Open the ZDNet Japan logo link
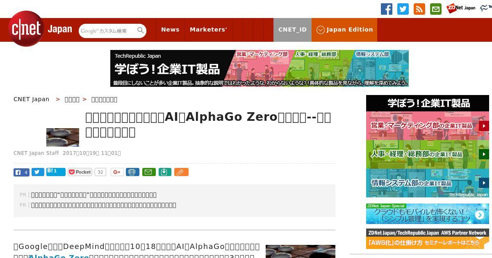Screen dimensions: 492x258 pos(461,8)
